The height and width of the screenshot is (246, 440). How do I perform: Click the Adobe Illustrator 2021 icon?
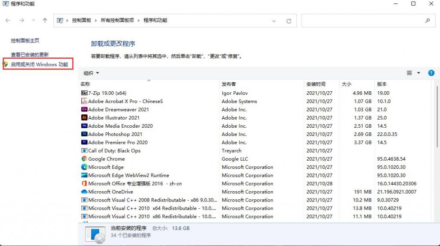[84, 117]
